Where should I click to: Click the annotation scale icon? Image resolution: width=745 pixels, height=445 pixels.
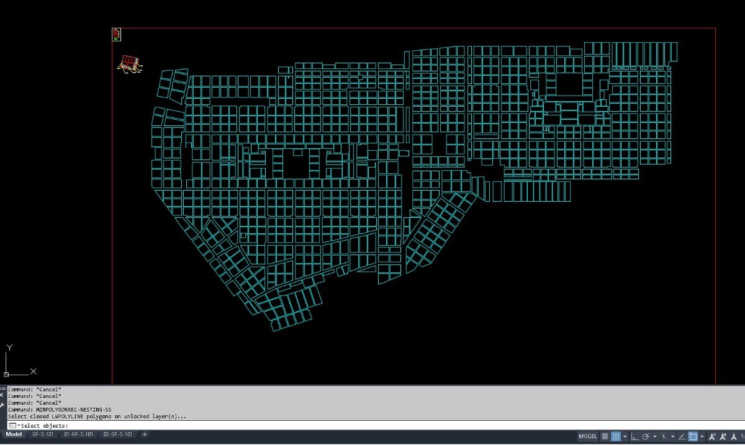pyautogui.click(x=733, y=436)
